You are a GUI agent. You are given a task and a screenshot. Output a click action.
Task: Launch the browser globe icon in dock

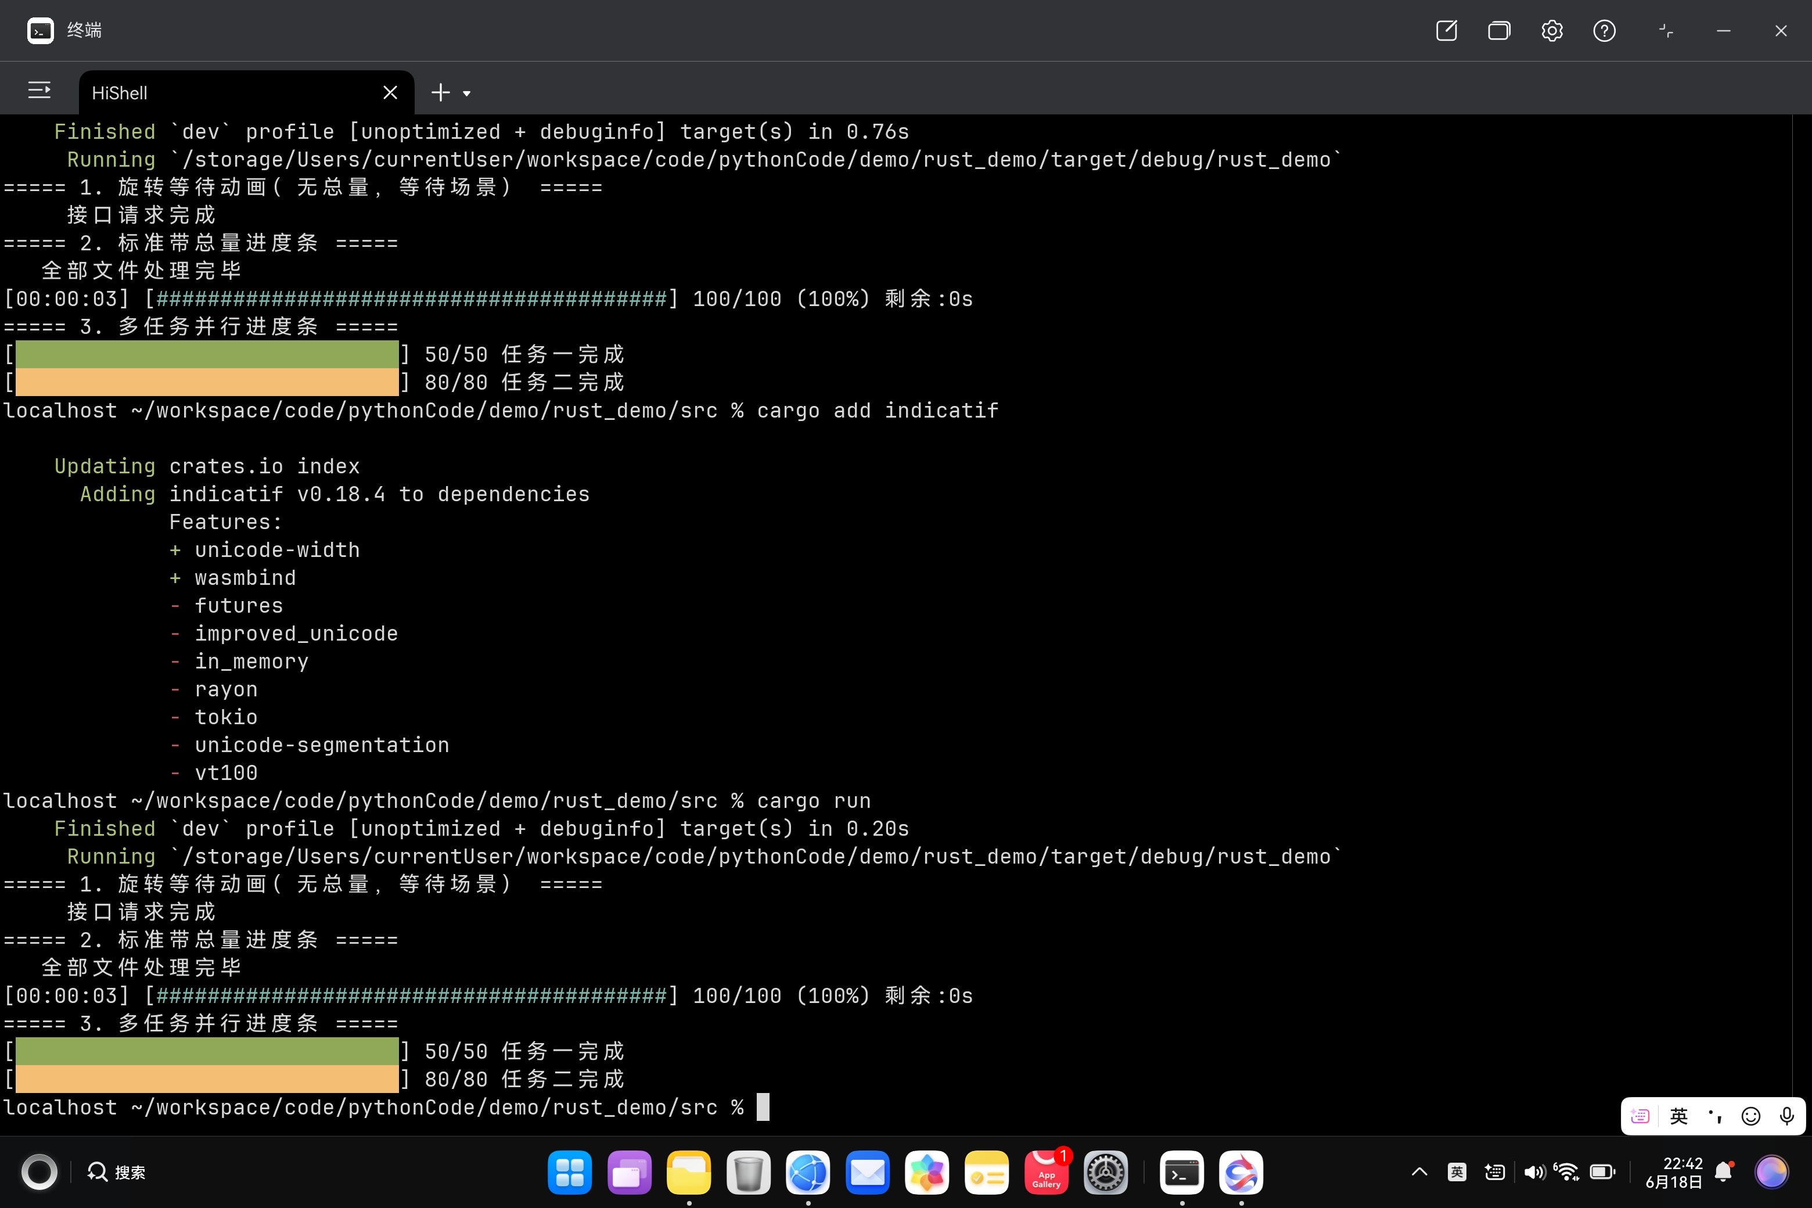807,1173
